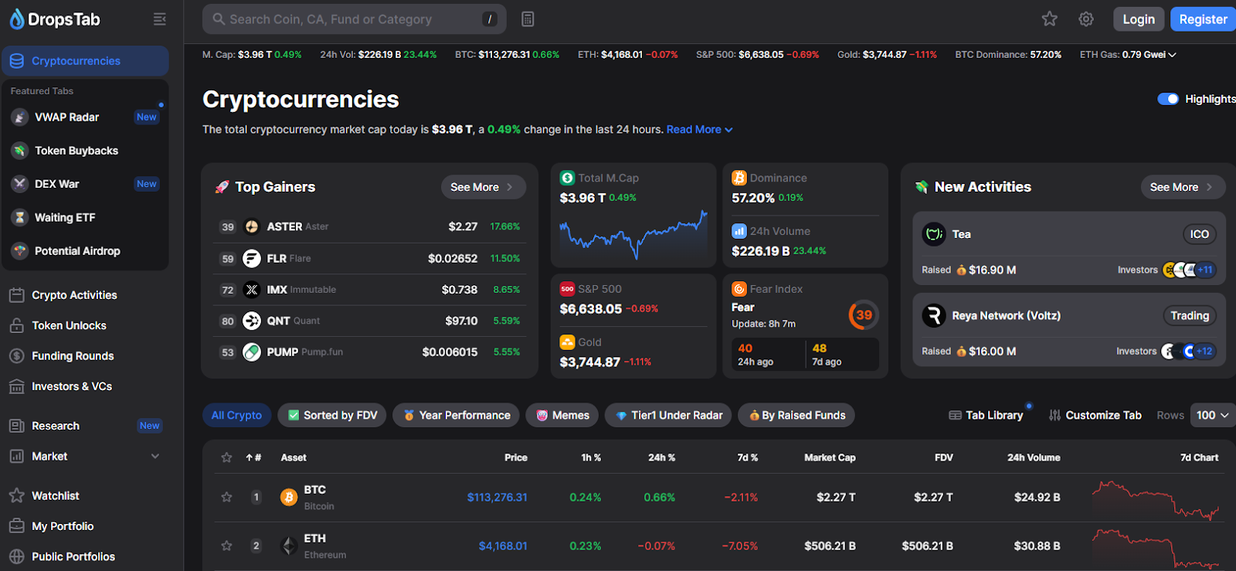1236x571 pixels.
Task: Open My Portfolio briefcase icon
Action: [x=16, y=526]
